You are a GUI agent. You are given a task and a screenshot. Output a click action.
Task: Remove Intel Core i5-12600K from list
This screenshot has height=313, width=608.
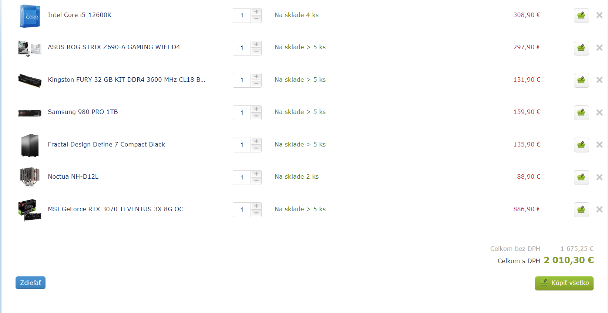coord(599,15)
